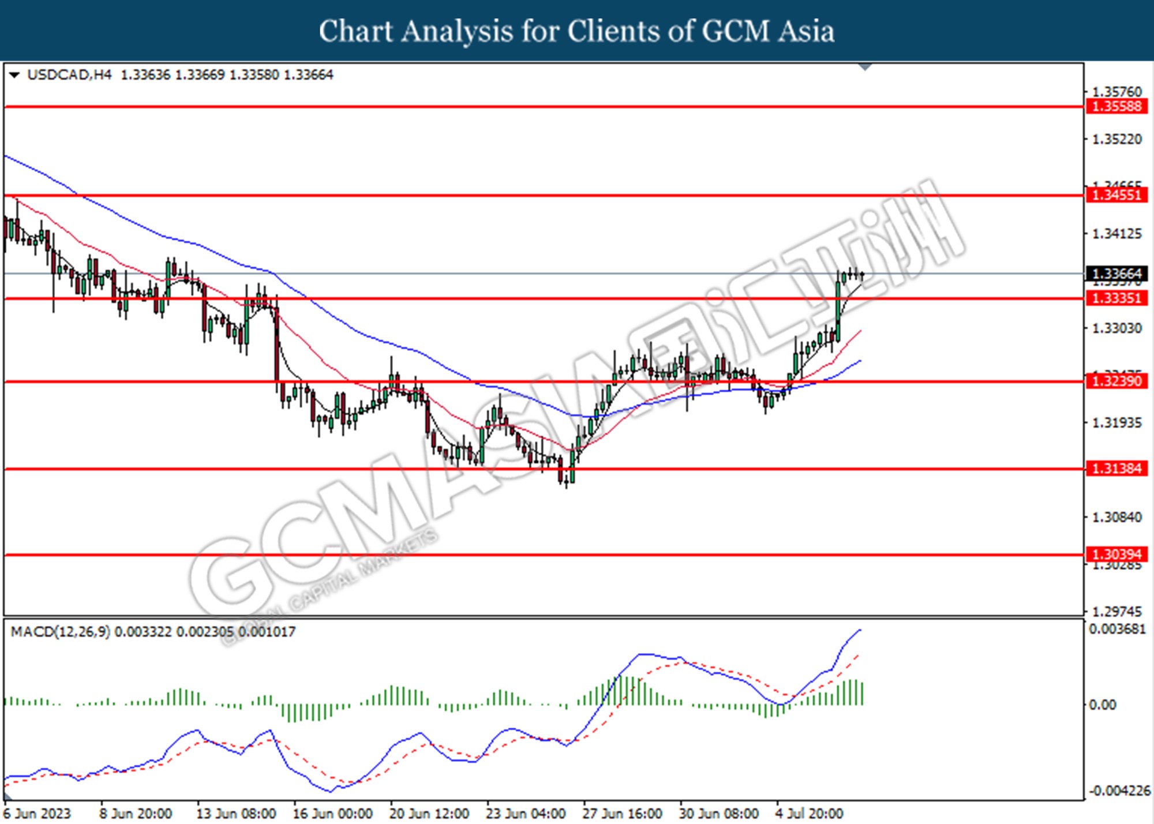Image resolution: width=1154 pixels, height=824 pixels.
Task: Click the 1.29745 price scale value
Action: click(x=1117, y=611)
